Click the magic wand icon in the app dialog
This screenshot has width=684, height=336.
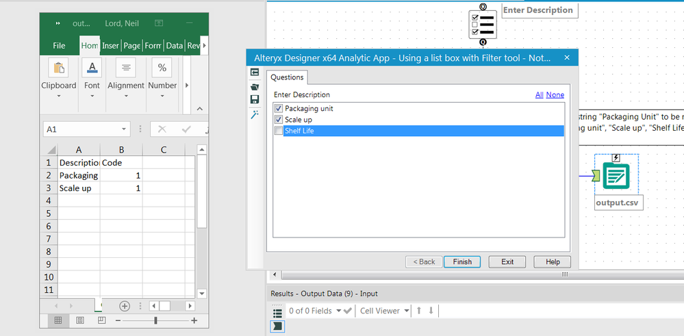(255, 114)
